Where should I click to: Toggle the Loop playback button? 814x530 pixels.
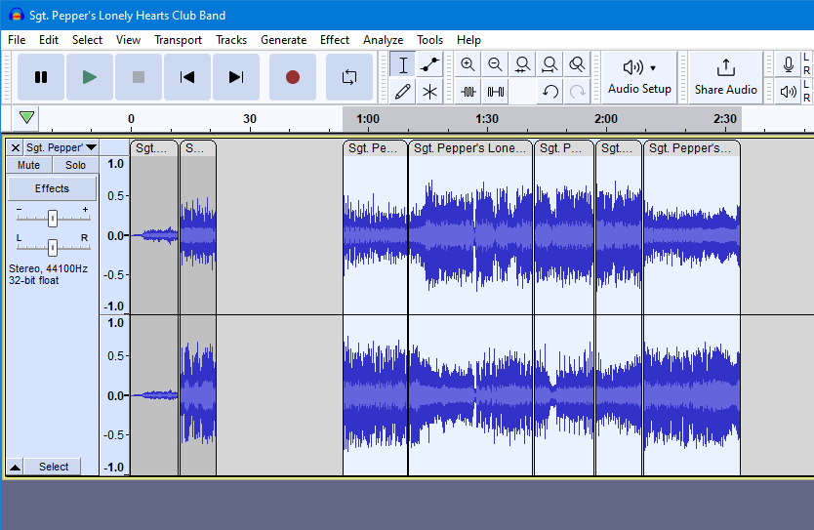[348, 77]
